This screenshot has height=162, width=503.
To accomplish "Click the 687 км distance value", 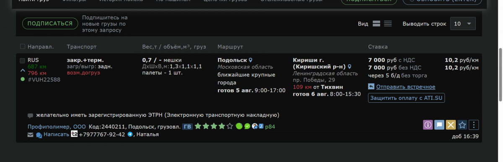I will point(37,66).
